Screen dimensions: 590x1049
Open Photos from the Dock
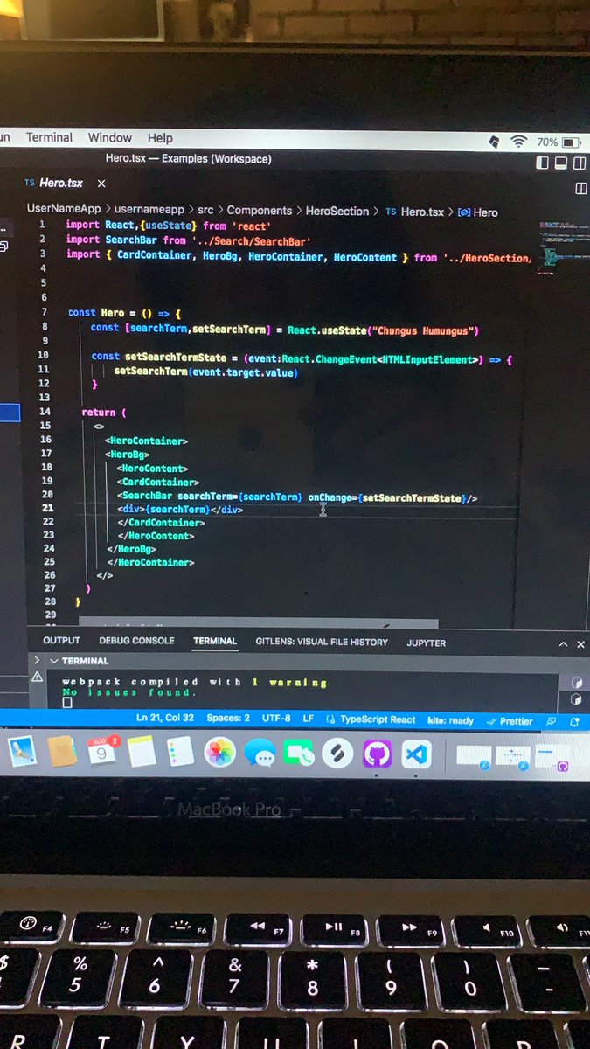point(220,752)
